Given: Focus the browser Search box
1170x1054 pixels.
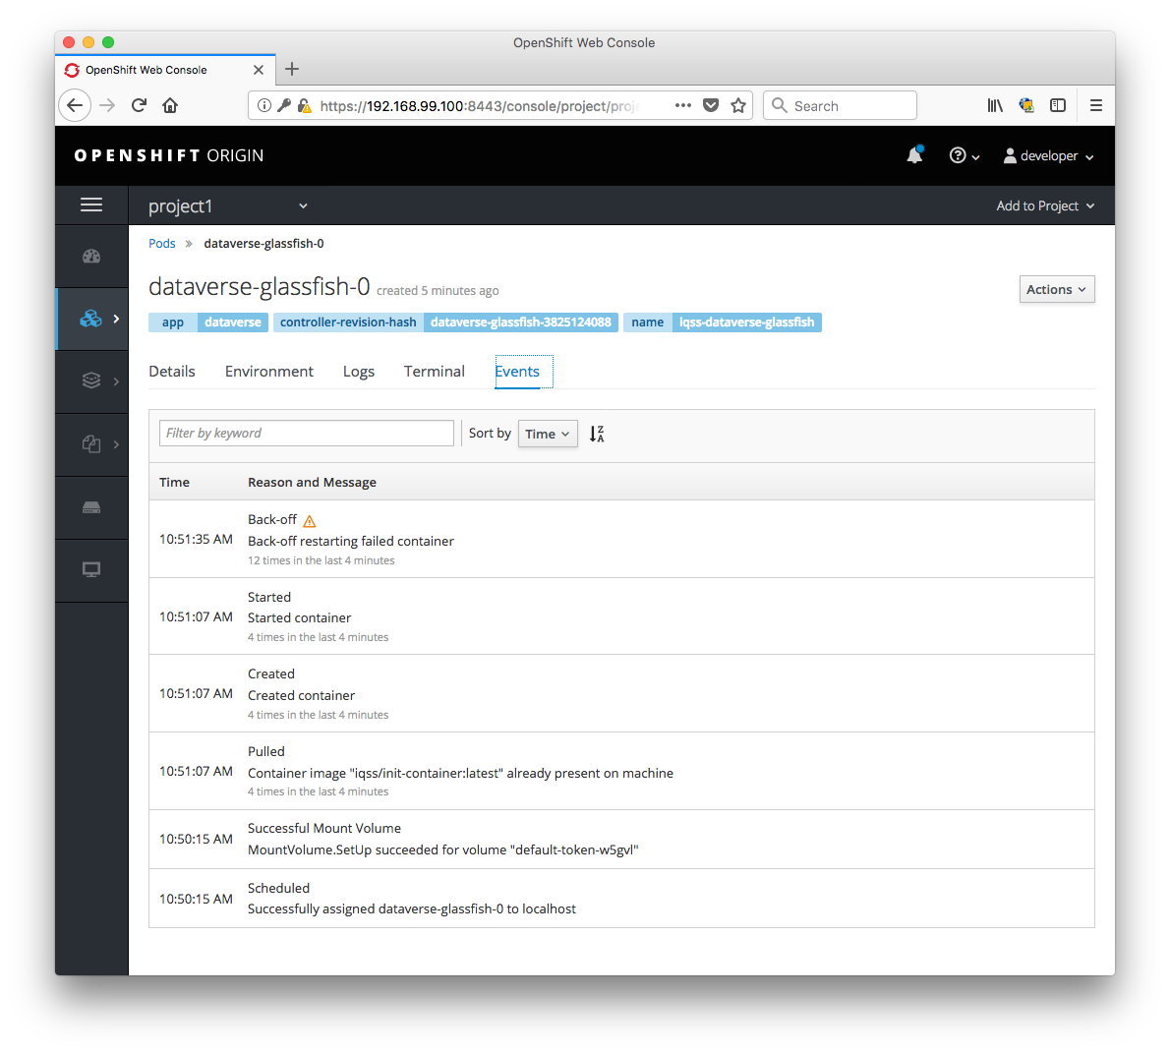Looking at the screenshot, I should tap(840, 105).
